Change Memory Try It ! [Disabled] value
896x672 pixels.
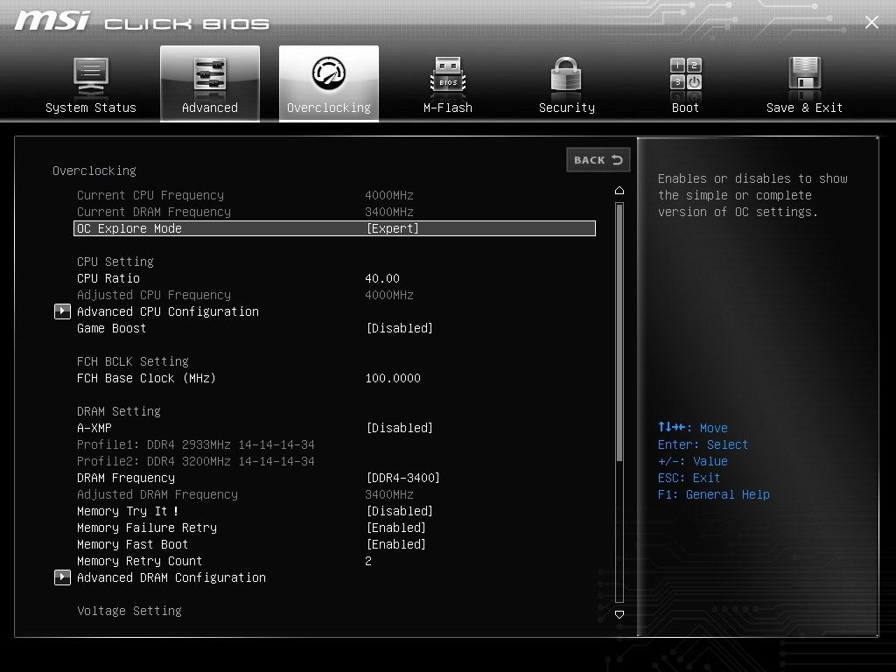pos(399,511)
